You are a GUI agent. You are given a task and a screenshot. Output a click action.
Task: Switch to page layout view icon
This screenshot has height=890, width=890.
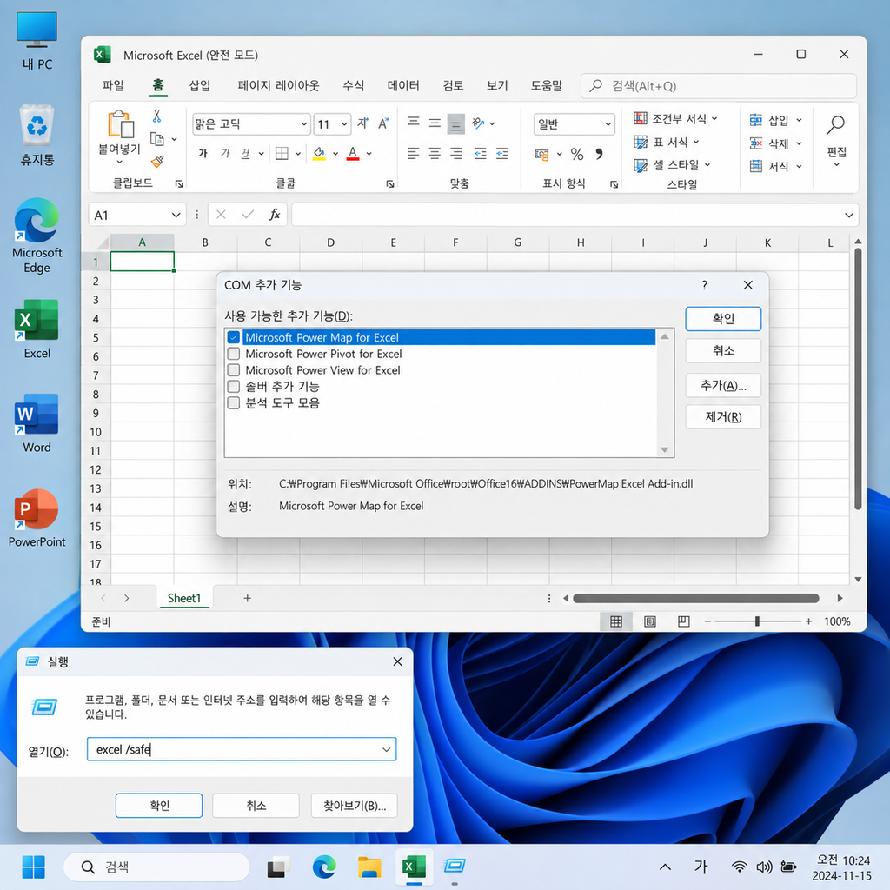pos(650,621)
